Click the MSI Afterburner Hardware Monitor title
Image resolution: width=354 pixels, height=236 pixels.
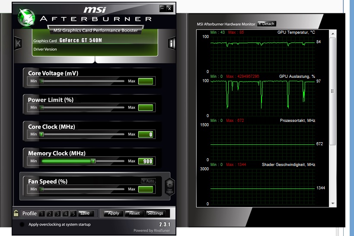point(226,24)
